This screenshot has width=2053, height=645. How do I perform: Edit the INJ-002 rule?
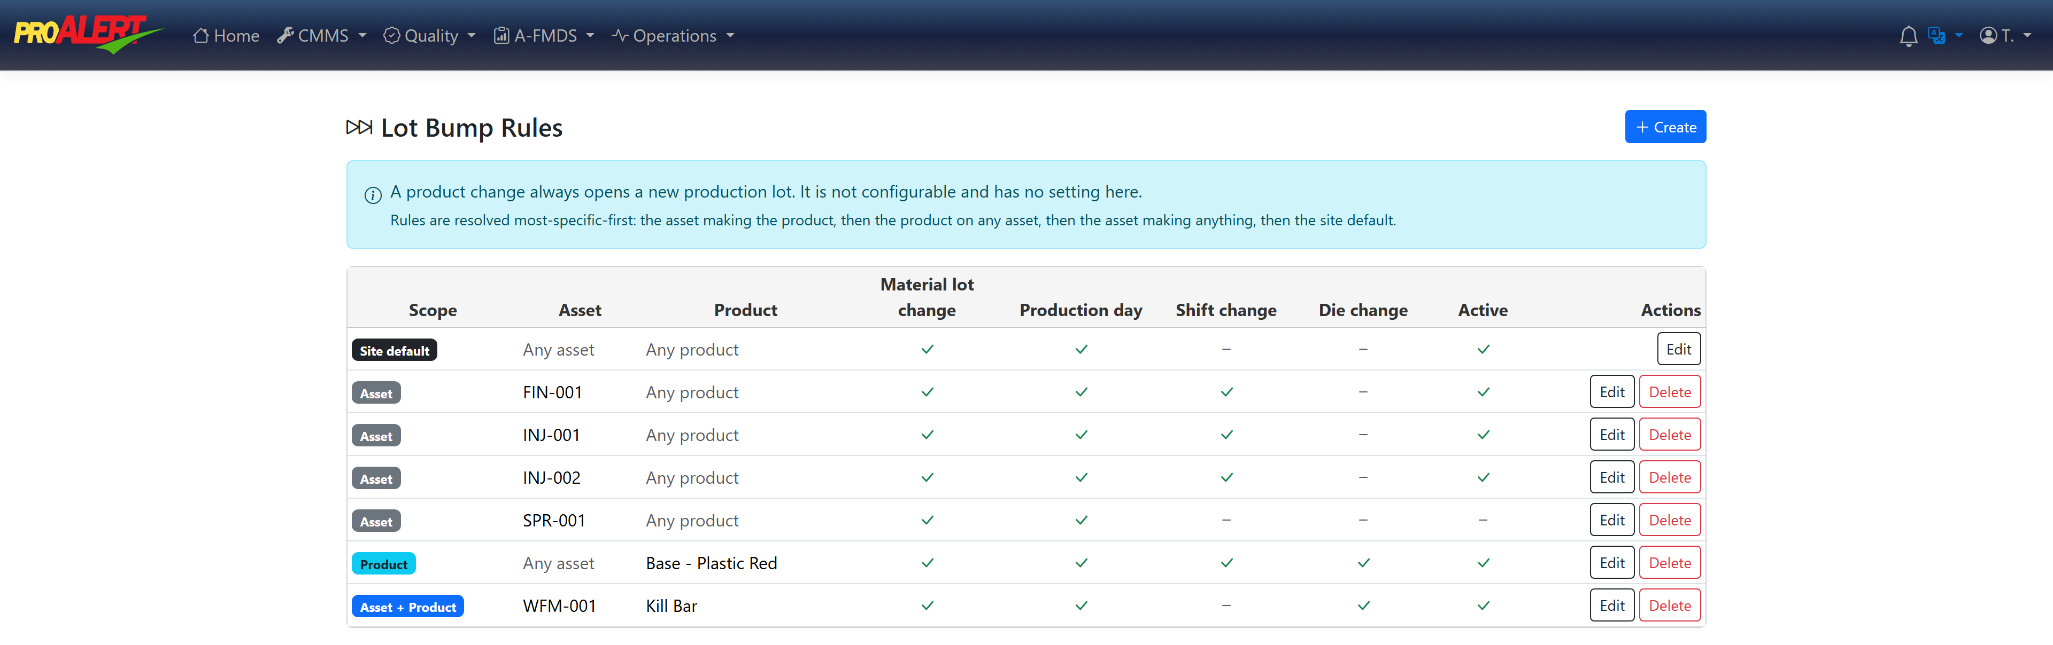[x=1611, y=477]
